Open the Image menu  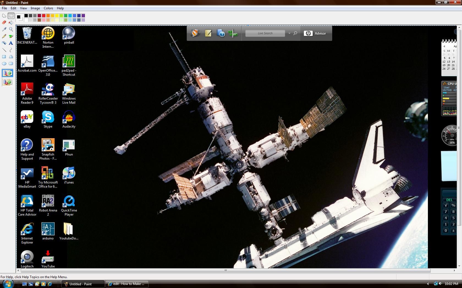[x=35, y=8]
